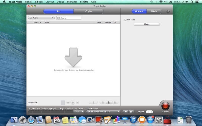The height and width of the screenshot is (126, 202).
Task: Open iBooks orange icon in Dock
Action: pos(142,120)
